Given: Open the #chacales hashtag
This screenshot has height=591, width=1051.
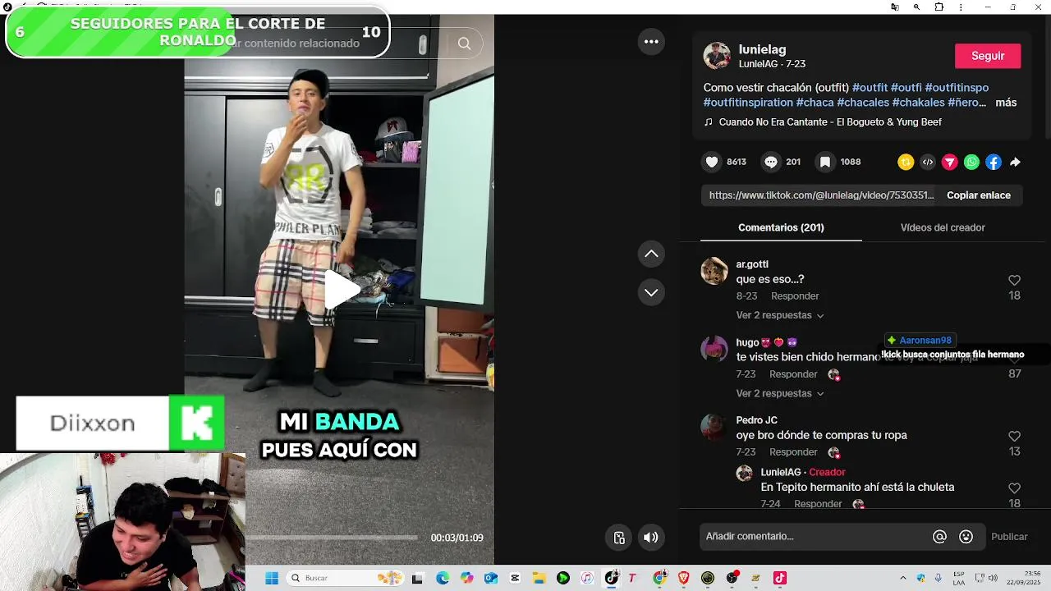Looking at the screenshot, I should (x=862, y=103).
